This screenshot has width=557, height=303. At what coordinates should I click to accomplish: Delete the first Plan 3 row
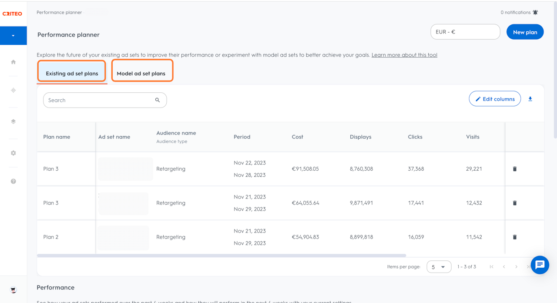coord(515,169)
